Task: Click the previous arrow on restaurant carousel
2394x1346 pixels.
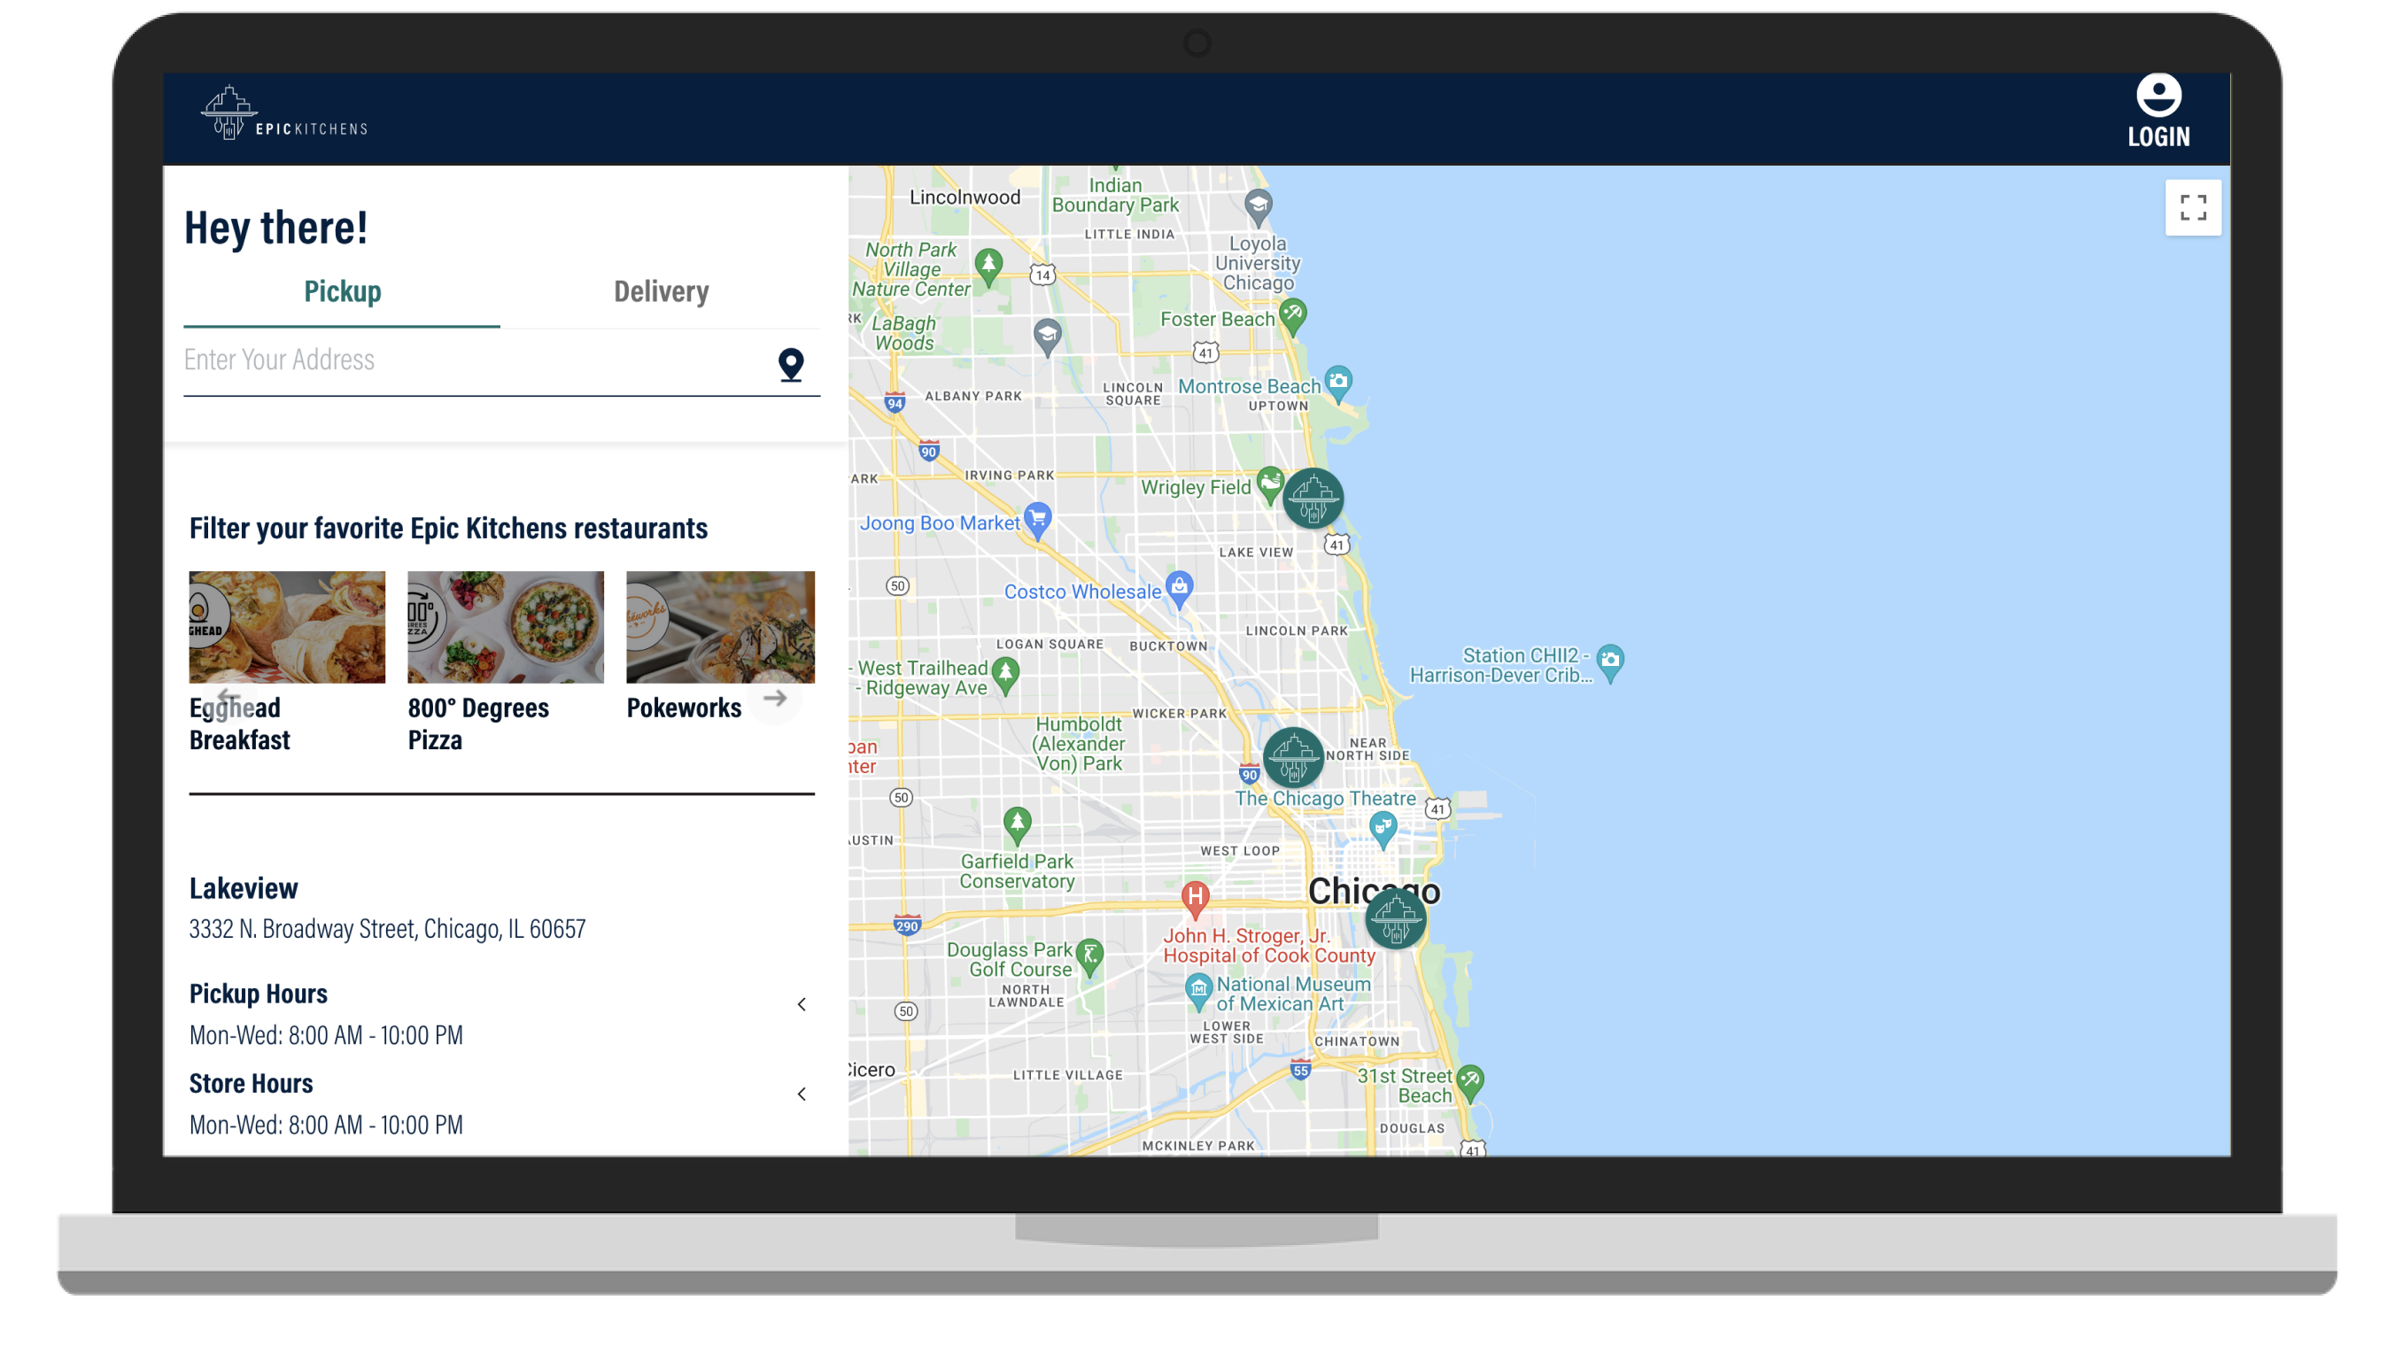Action: (x=229, y=699)
